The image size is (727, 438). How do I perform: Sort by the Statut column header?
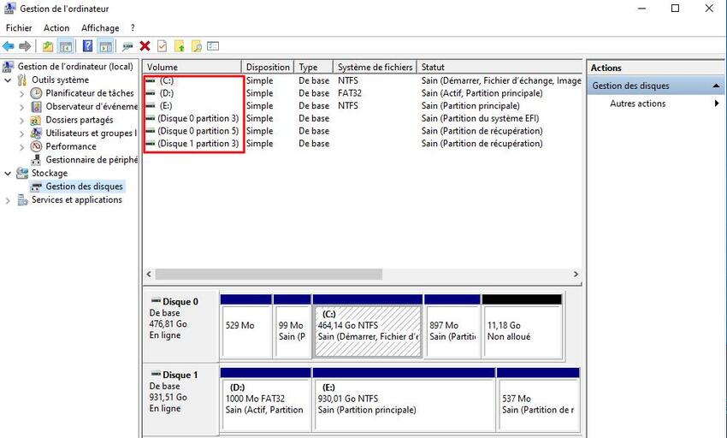pyautogui.click(x=499, y=68)
